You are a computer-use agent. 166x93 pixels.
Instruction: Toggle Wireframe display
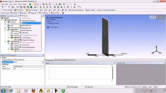pyautogui.click(x=19, y=10)
